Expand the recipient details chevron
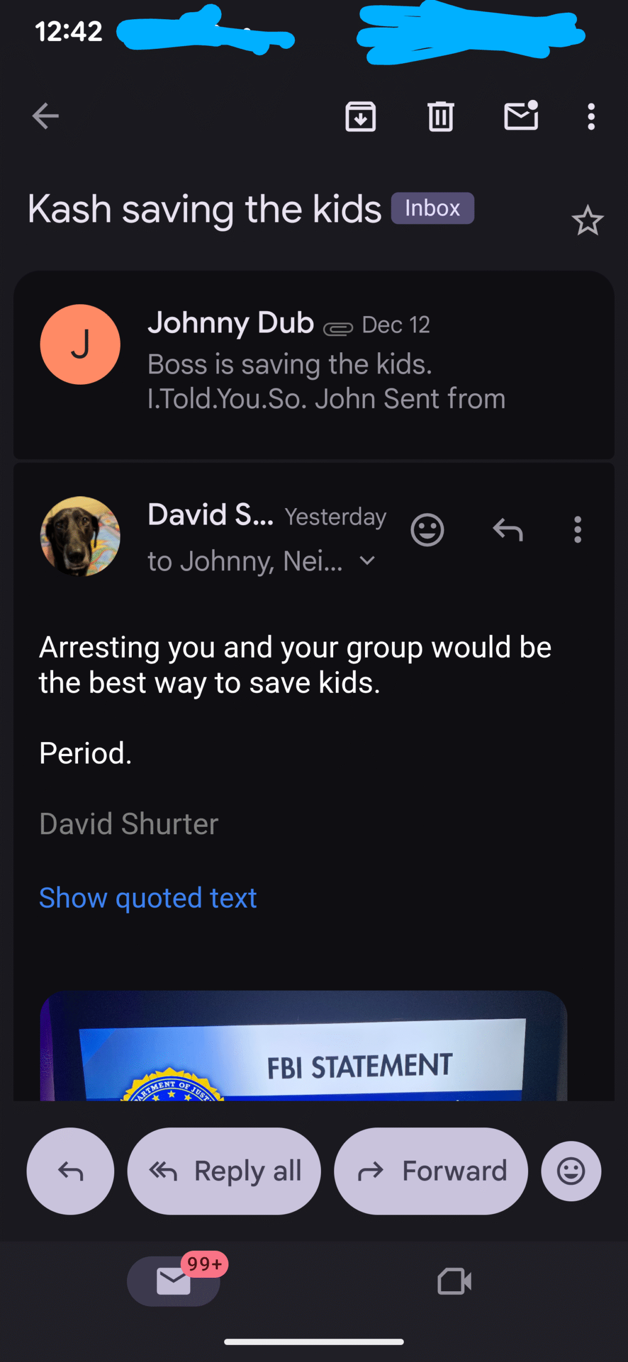 367,560
